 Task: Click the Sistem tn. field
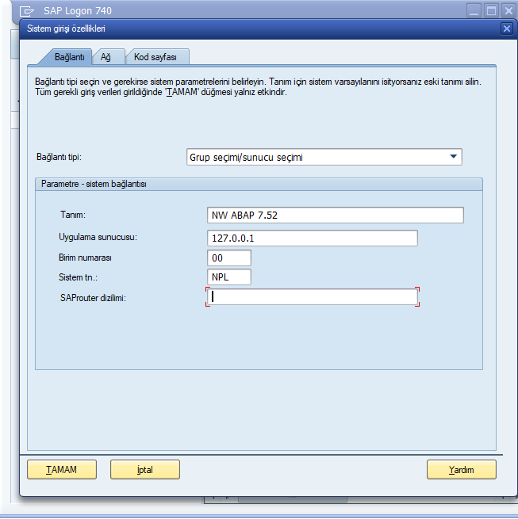pos(229,277)
